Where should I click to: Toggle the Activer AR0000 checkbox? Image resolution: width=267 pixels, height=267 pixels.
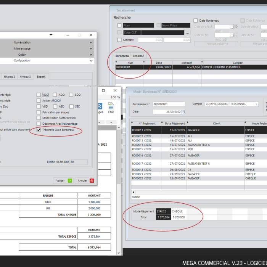point(39,101)
